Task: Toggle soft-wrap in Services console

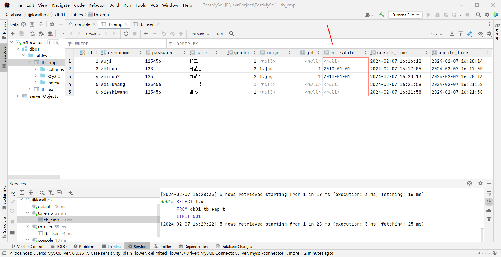Action: click(x=489, y=193)
